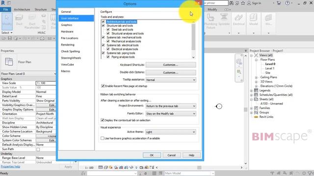Click OK in Options dialog
The height and width of the screenshot is (176, 314).
152,155
